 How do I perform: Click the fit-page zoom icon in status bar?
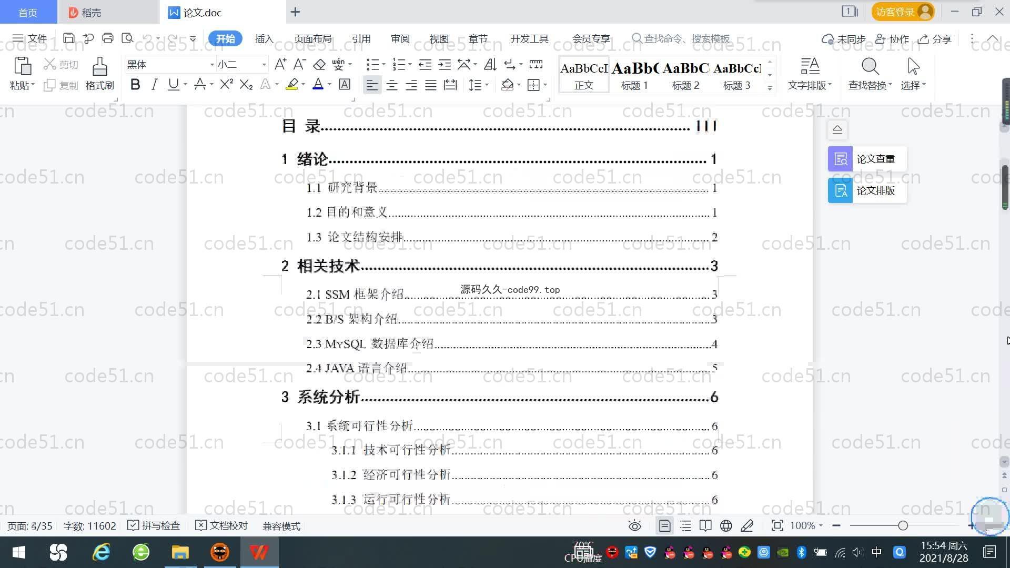pos(777,526)
